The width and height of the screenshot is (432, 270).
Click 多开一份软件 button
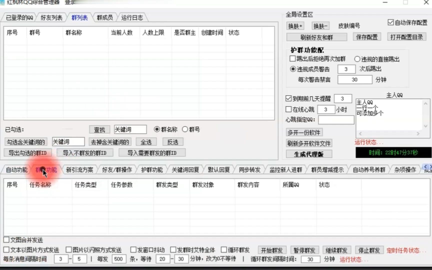(x=304, y=132)
